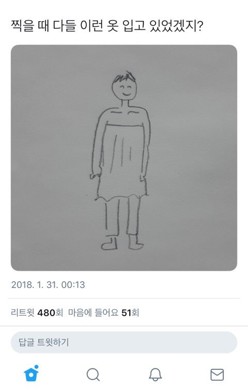Open the pencil drawing image full screen
Screen dimensions: 248x391
124,158
